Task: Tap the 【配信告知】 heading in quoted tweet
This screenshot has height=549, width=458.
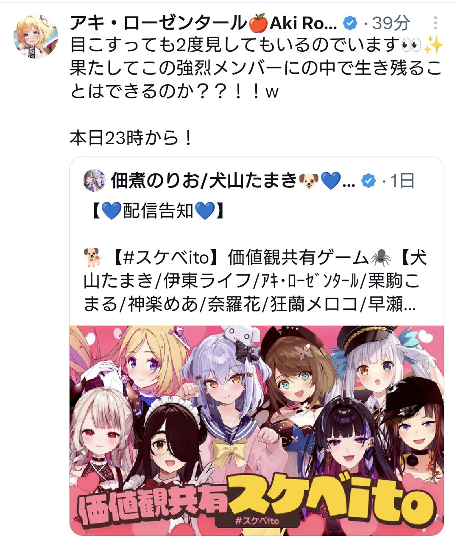Action: [158, 211]
